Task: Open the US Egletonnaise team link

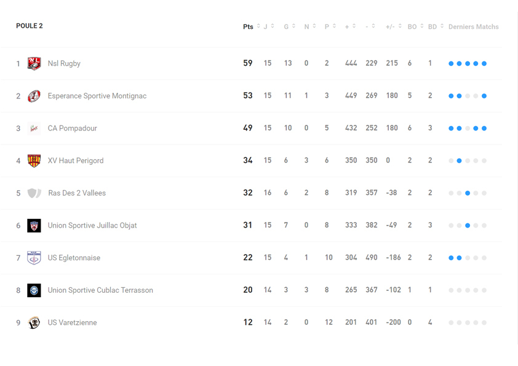Action: (x=74, y=258)
